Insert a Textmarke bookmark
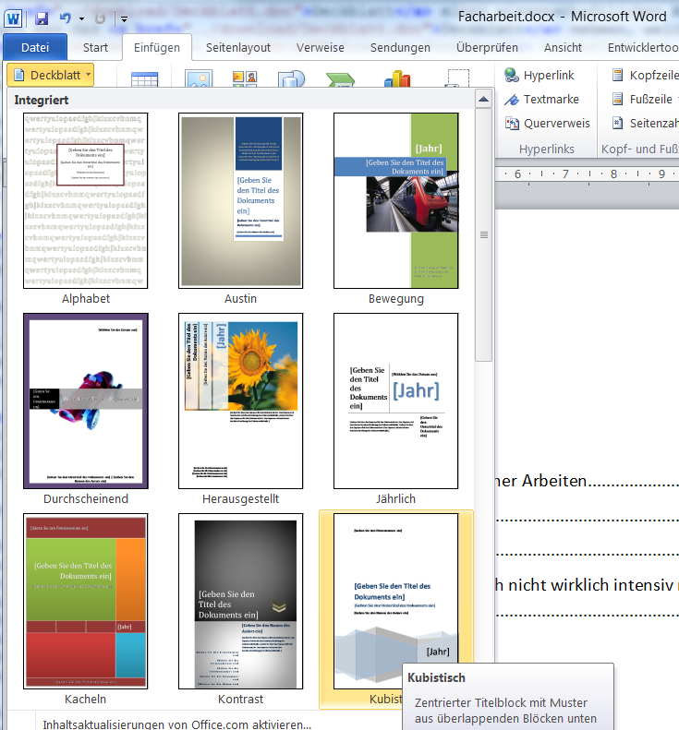Screen dimensions: 679x730 [541, 99]
